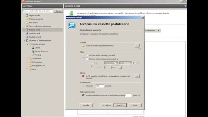Click the Timeout seconds input field
Image resolution: width=208 pixels, height=117 pixels.
[x=100, y=86]
